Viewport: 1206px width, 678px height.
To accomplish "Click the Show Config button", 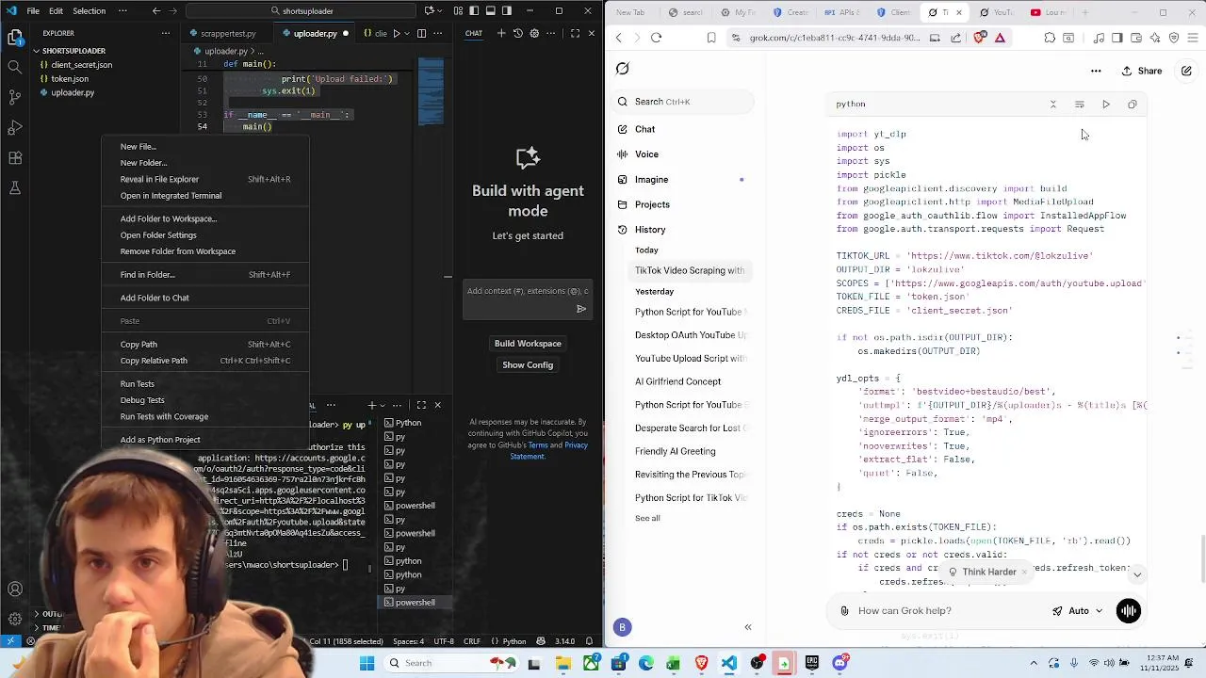I will click(528, 365).
